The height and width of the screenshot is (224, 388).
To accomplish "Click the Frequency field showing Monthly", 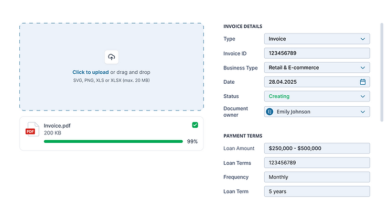I will point(317,177).
